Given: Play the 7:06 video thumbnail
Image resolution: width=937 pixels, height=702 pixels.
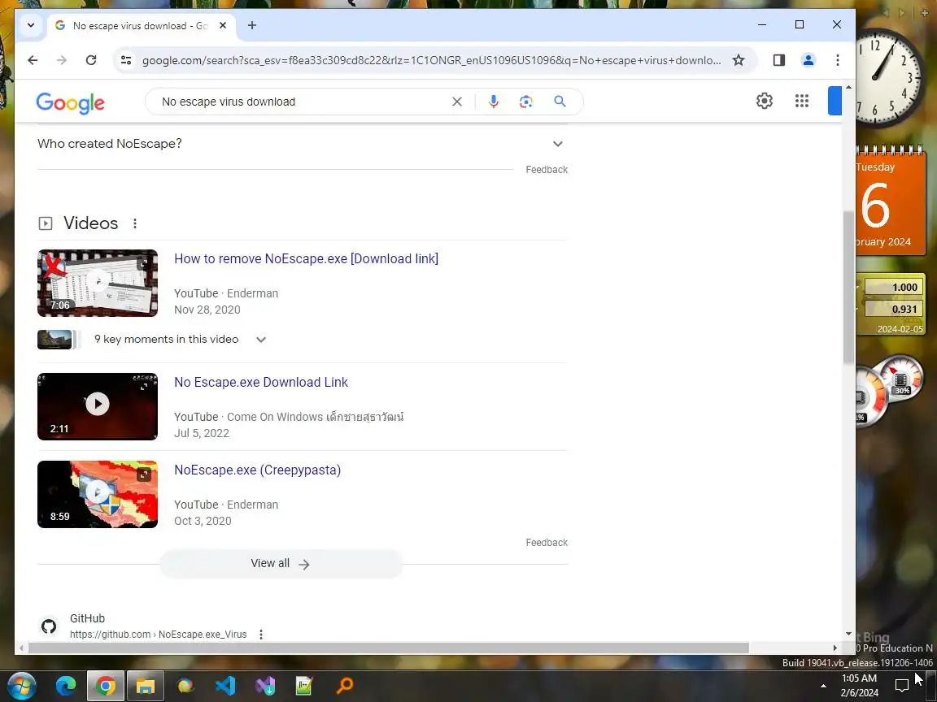Looking at the screenshot, I should [x=98, y=283].
